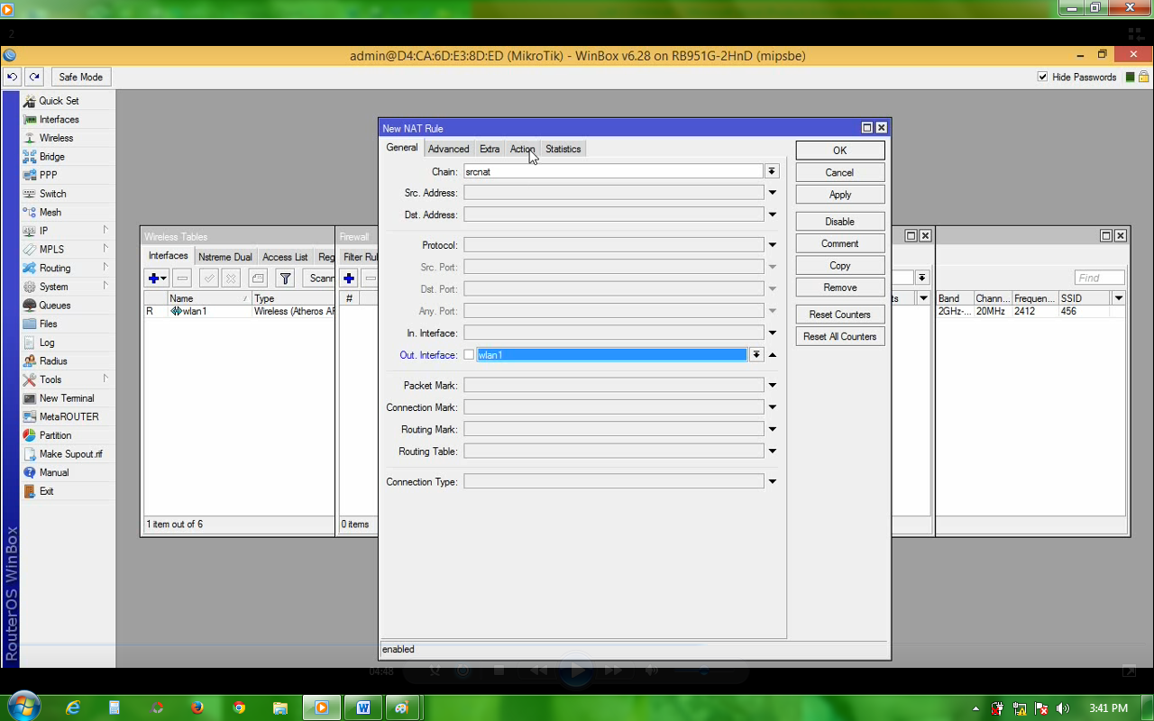Viewport: 1154px width, 721px height.
Task: Open Nstreme Dual tab in Wireless Tables
Action: [x=225, y=257]
